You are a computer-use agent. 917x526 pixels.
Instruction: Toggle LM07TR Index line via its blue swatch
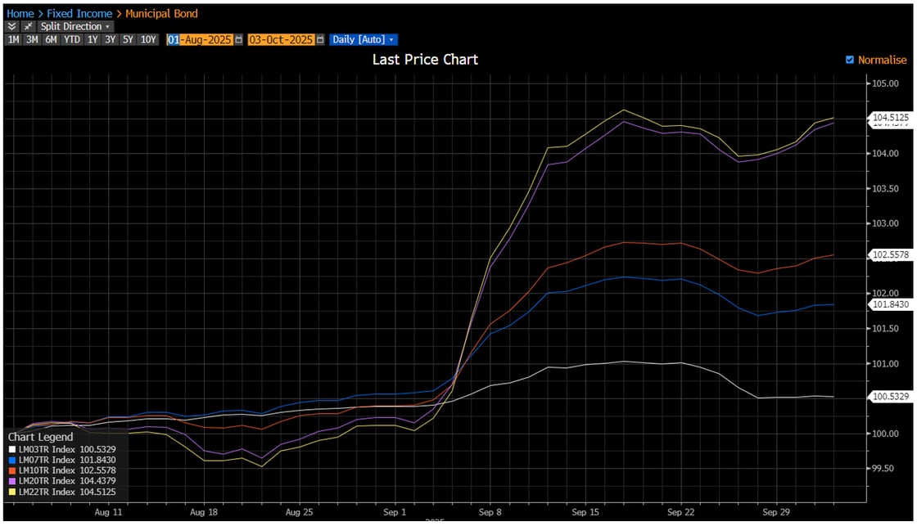point(12,460)
